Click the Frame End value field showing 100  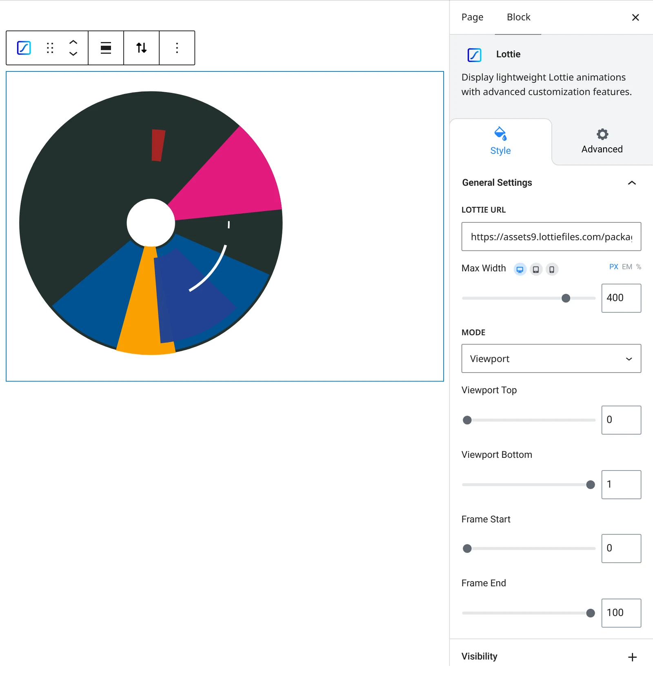621,613
